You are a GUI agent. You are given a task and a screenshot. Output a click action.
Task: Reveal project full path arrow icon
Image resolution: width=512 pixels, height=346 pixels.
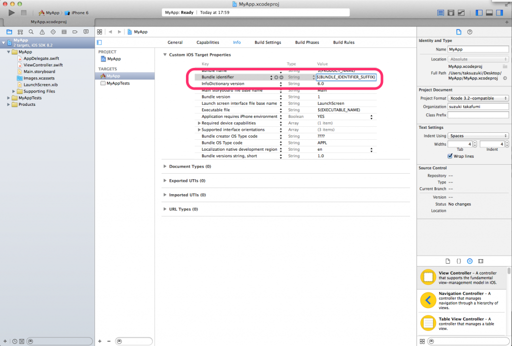[505, 78]
